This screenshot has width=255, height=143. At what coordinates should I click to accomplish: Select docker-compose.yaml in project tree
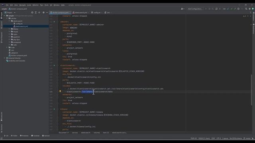tap(19, 56)
